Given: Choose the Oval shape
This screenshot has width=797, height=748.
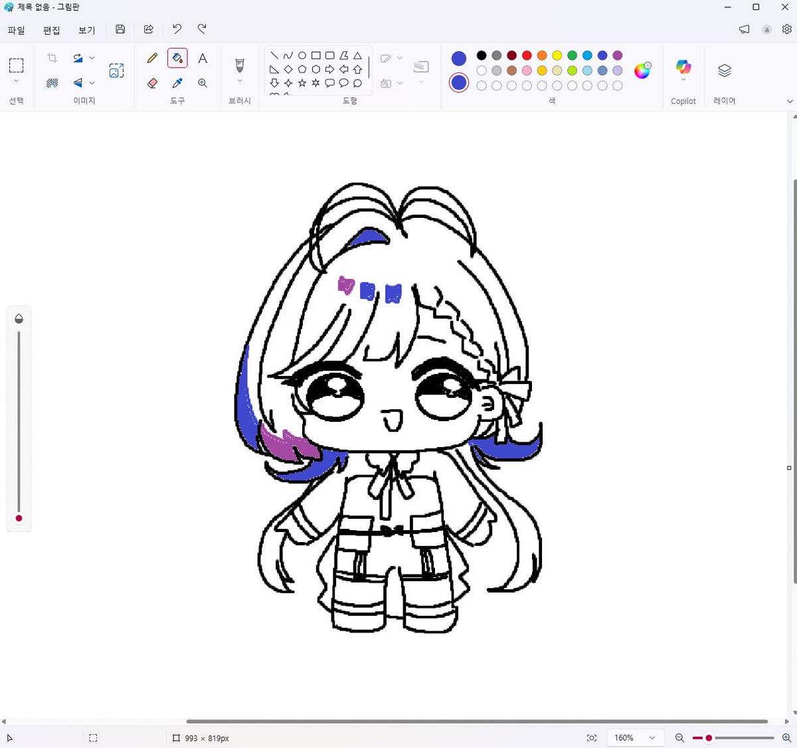Looking at the screenshot, I should click(x=302, y=56).
